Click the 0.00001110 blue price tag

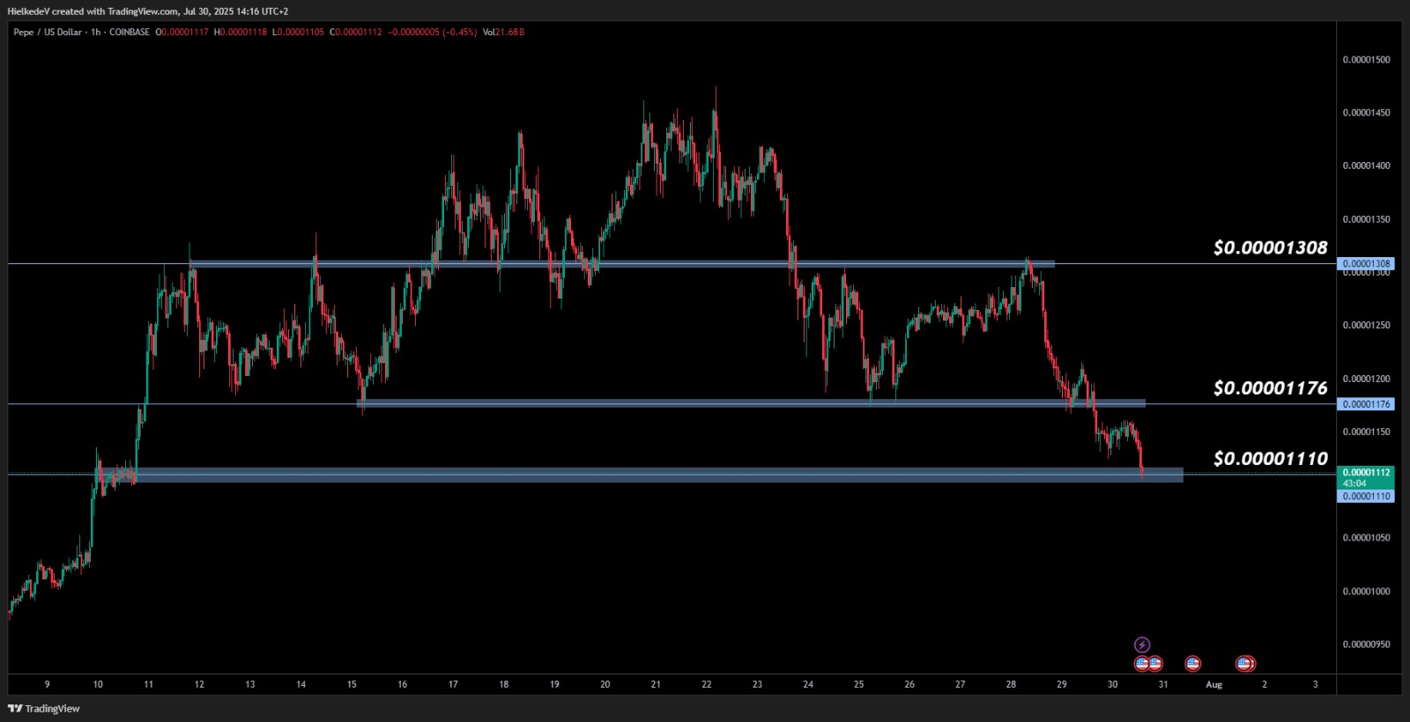pos(1365,497)
